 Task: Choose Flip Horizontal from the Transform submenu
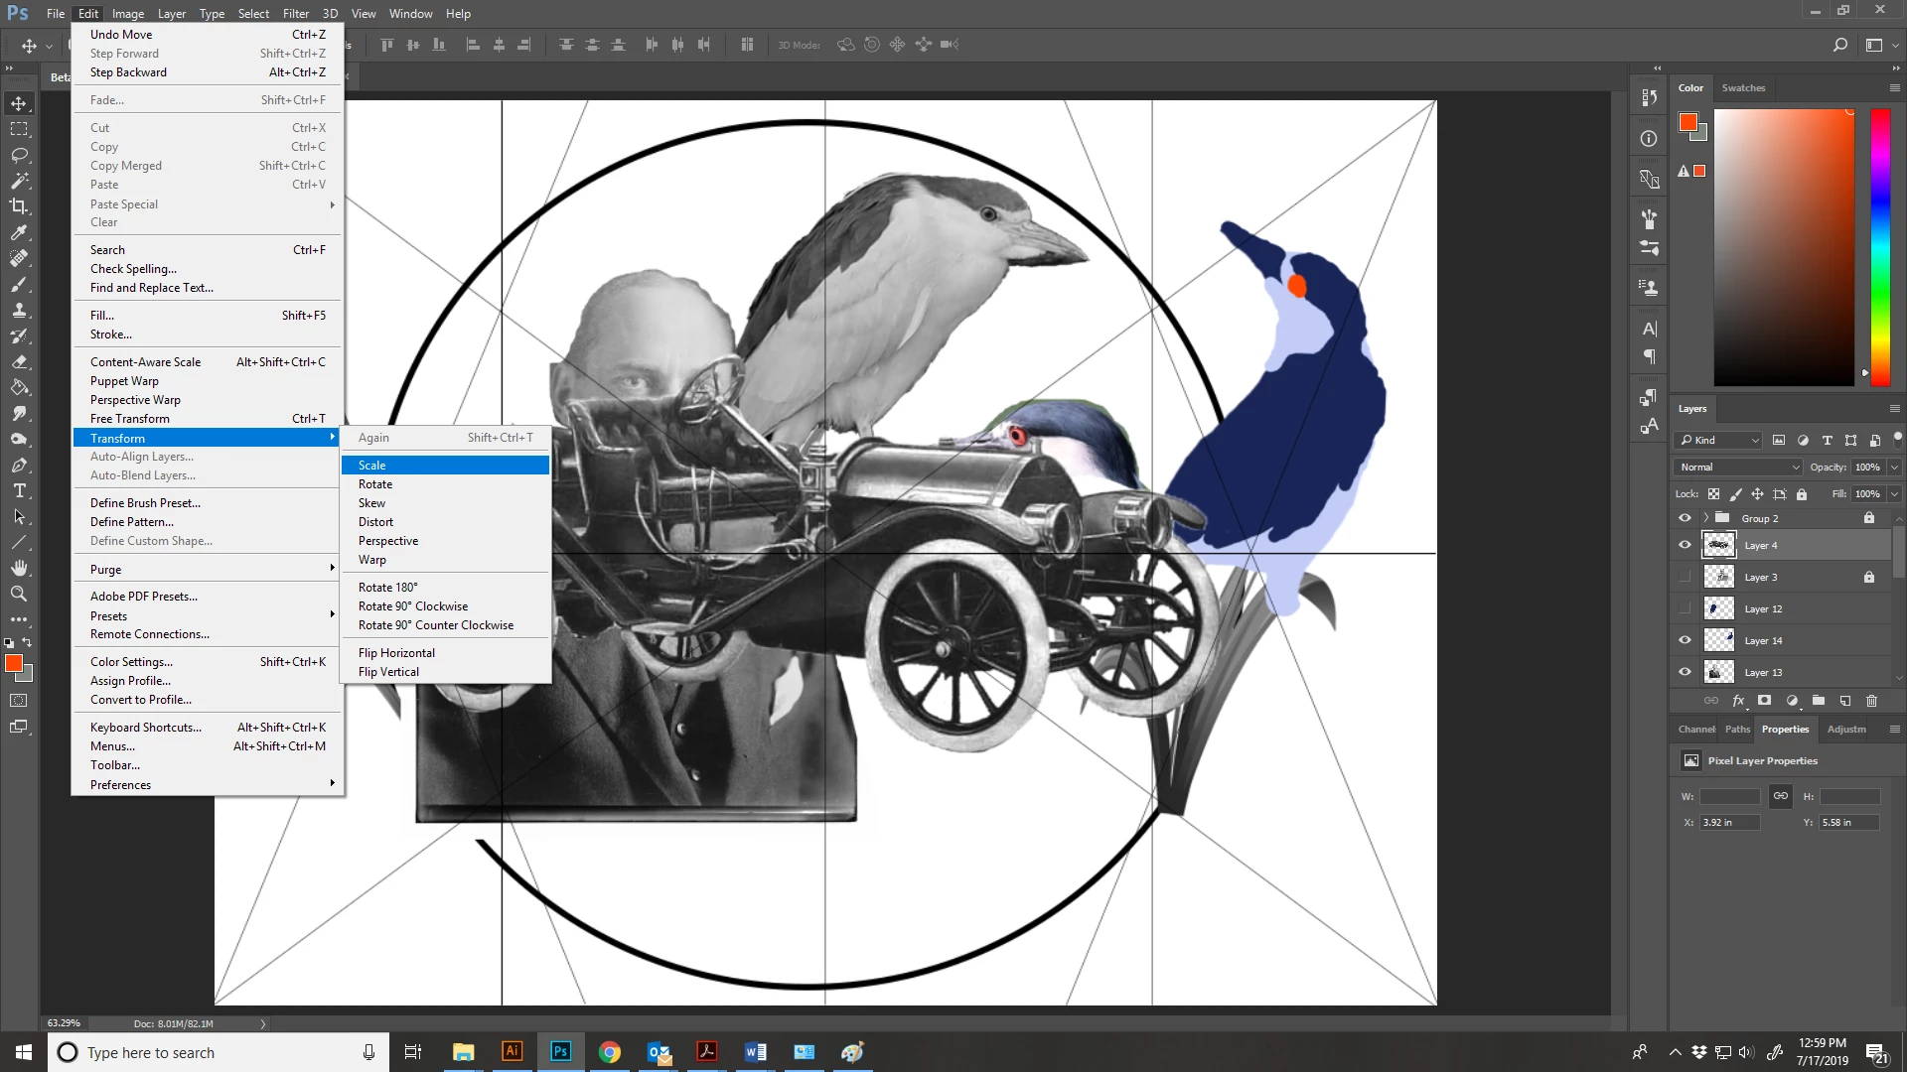click(x=396, y=653)
